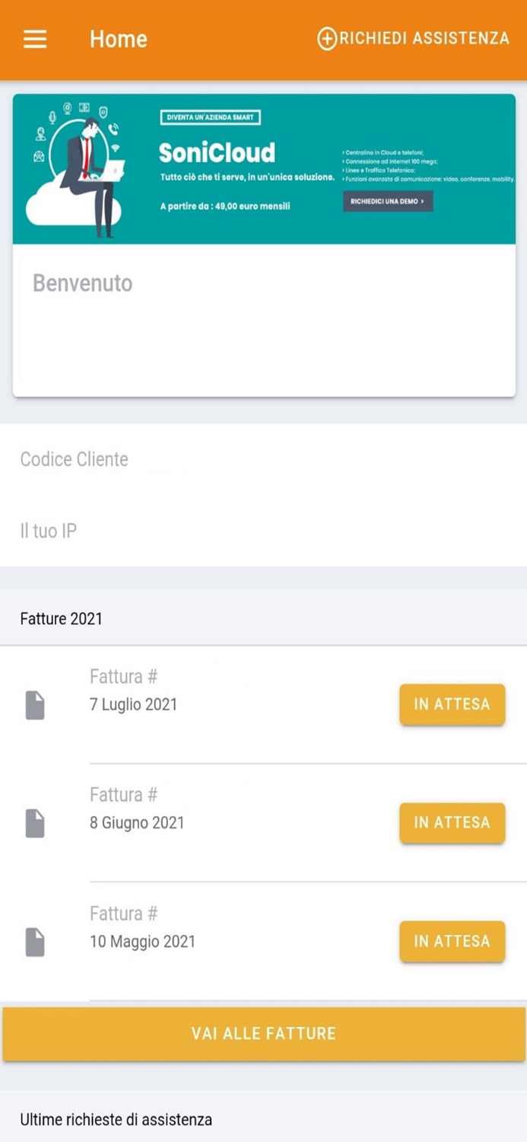The width and height of the screenshot is (527, 1142).
Task: Go to Vai alle Fatture
Action: (263, 1034)
